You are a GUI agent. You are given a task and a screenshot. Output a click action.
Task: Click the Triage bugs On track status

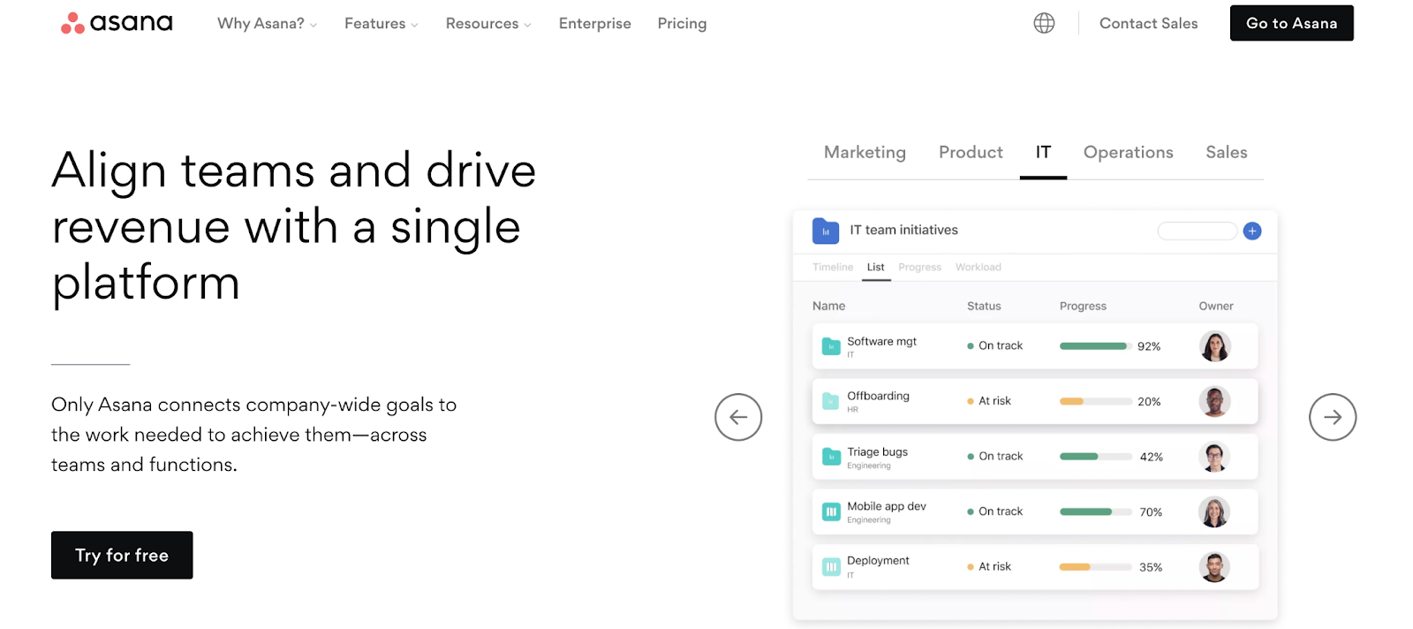pyautogui.click(x=994, y=457)
